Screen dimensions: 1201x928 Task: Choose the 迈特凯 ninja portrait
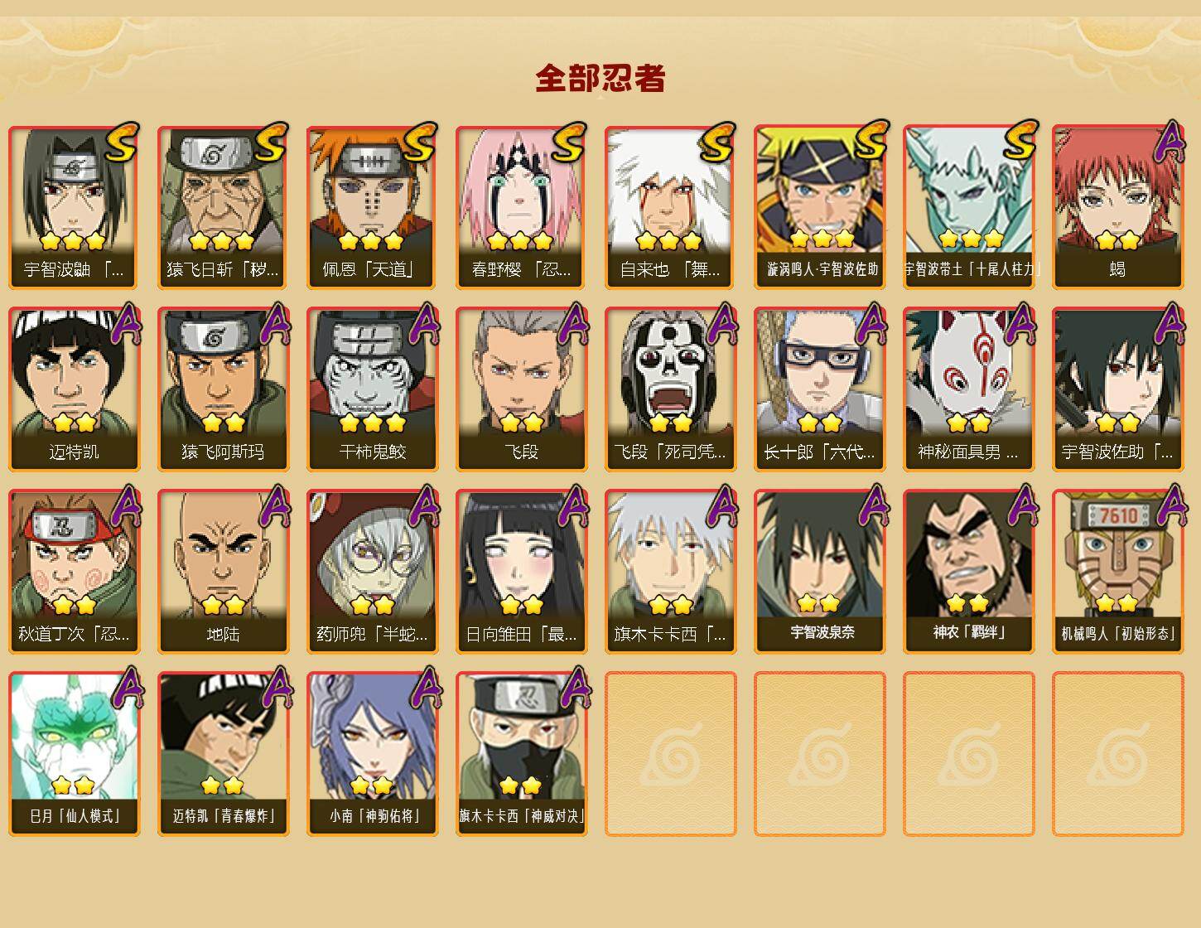(x=75, y=389)
